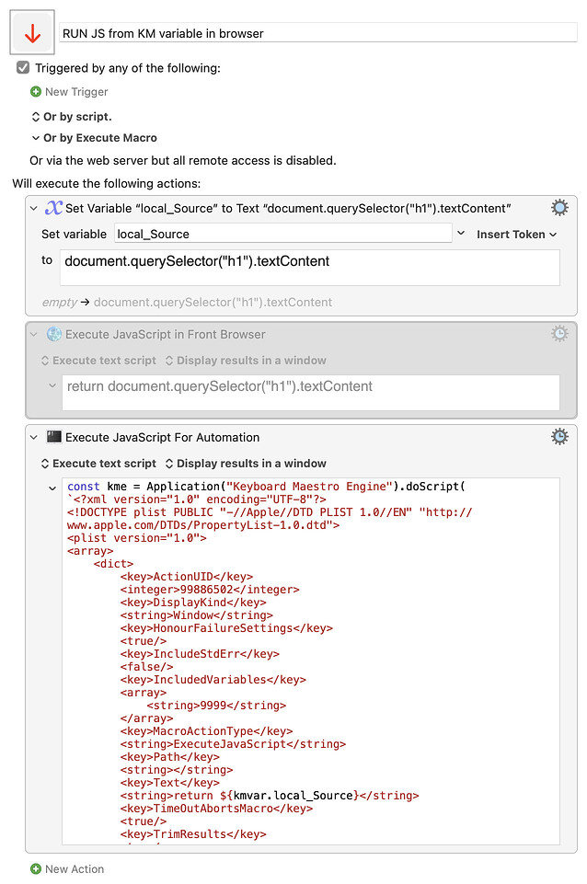Viewport: 587px width, 884px height.
Task: Open the Set Variable action gear menu
Action: click(x=559, y=208)
